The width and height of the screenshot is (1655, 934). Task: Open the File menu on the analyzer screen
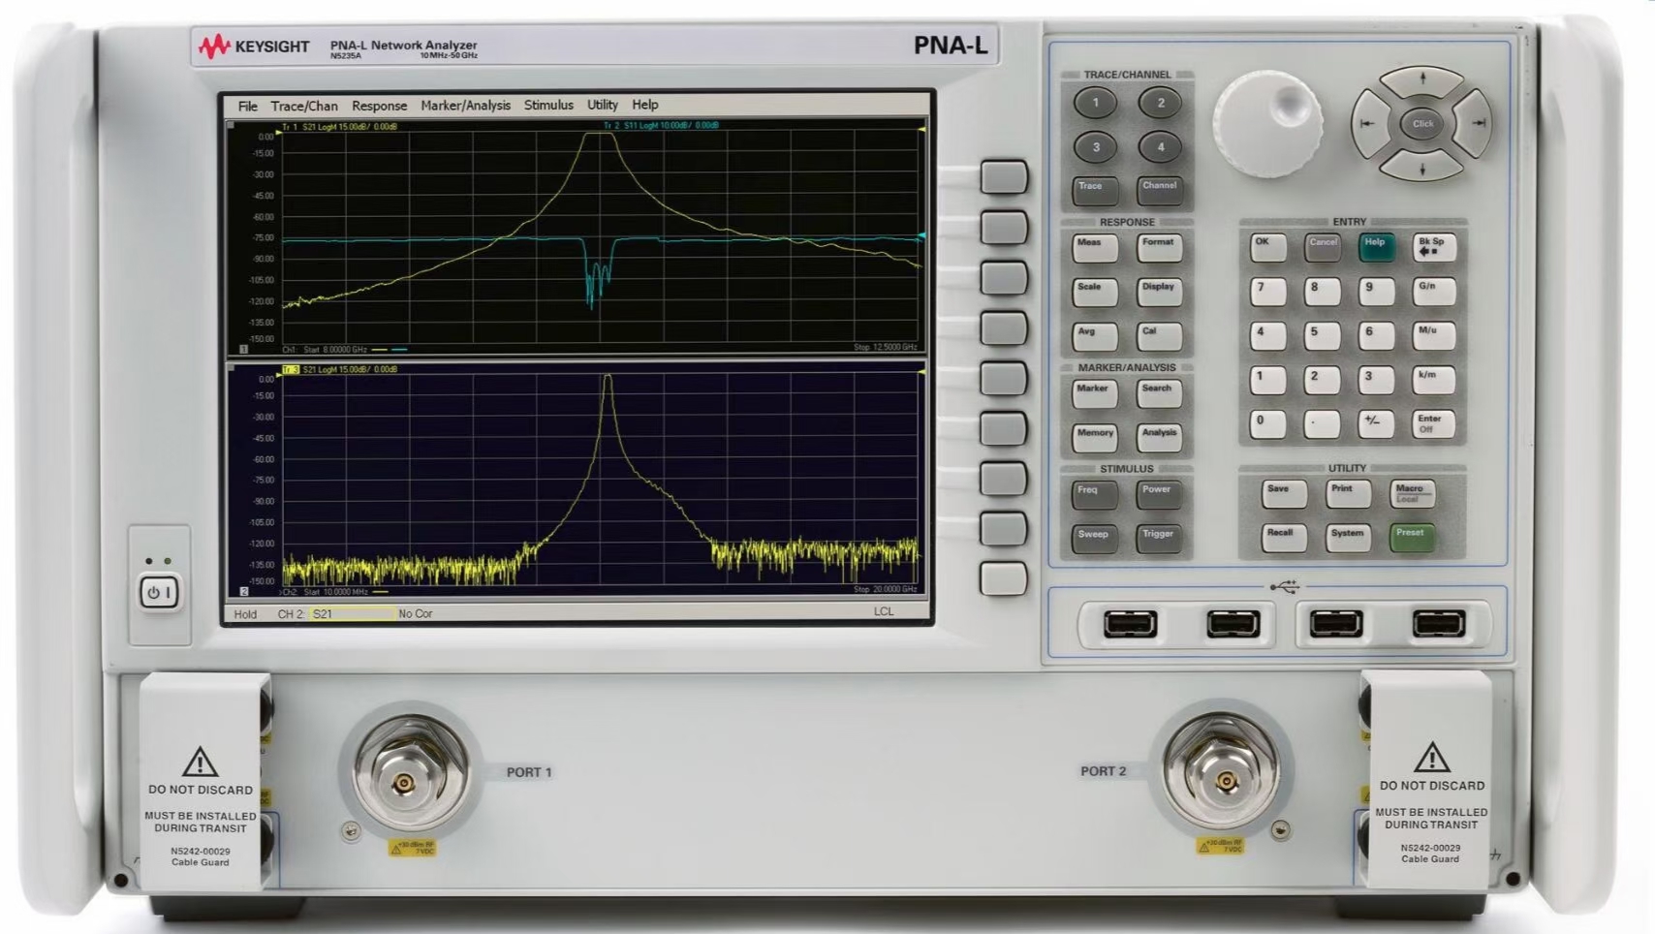[x=247, y=106]
